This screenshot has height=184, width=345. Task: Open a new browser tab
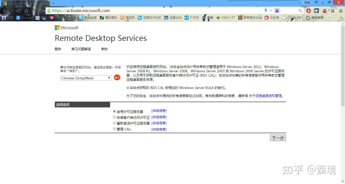tap(53, 3)
